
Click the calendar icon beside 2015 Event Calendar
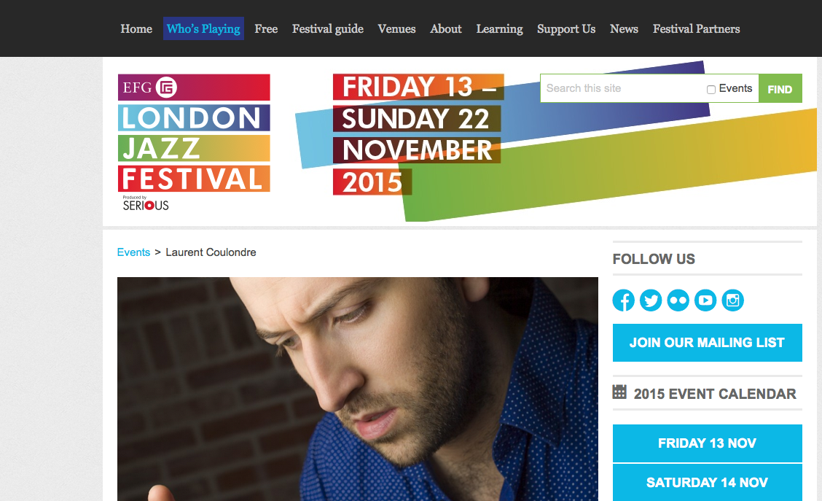tap(619, 392)
